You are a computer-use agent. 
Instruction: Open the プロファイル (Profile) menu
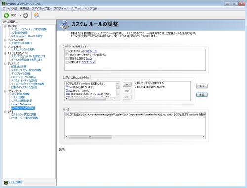pos(61,8)
